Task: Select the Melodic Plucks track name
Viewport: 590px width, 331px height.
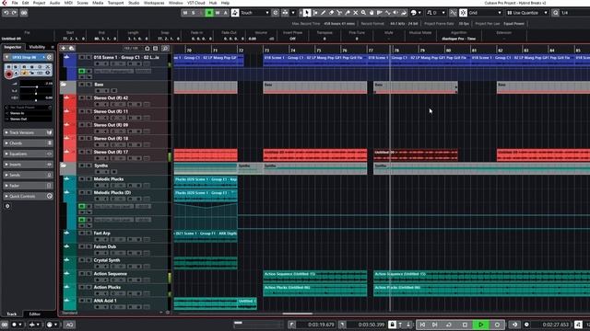Action: tap(109, 179)
